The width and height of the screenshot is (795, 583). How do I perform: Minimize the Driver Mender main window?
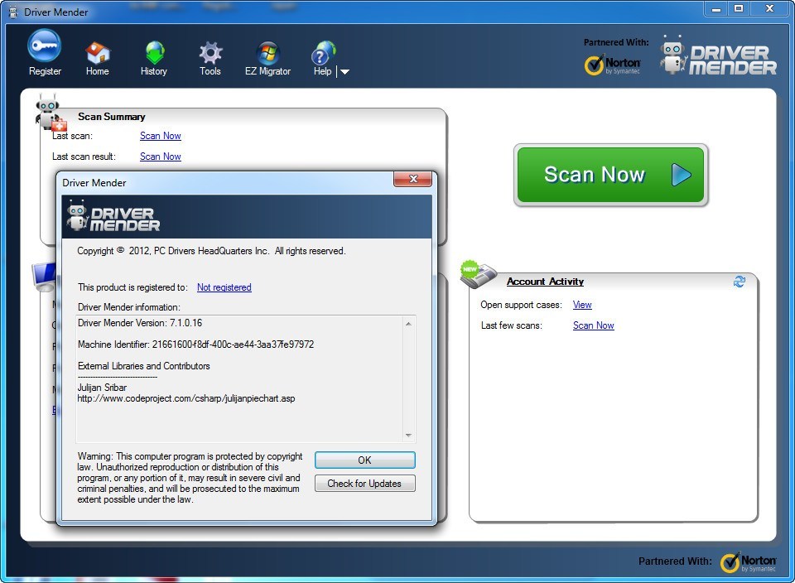[x=715, y=9]
